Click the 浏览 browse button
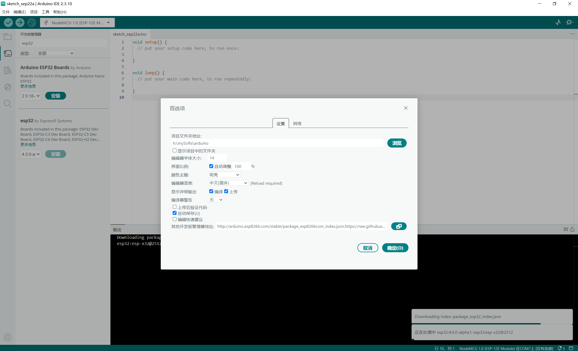578x351 pixels. (397, 143)
